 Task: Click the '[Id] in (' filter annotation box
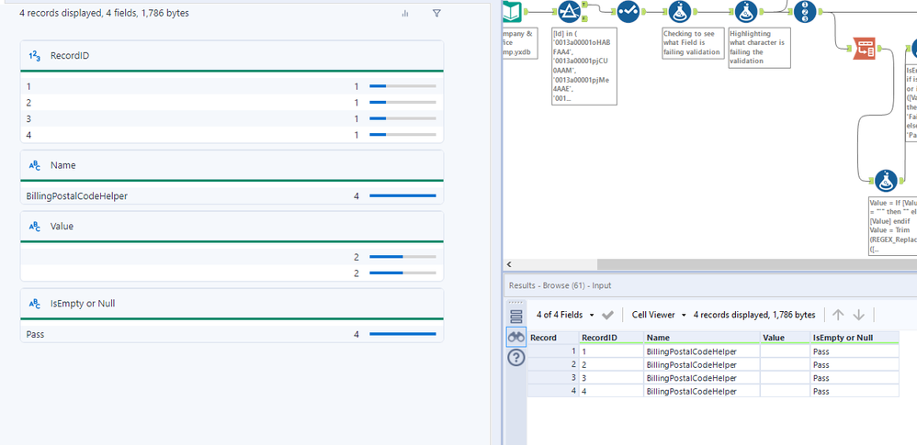(x=584, y=66)
